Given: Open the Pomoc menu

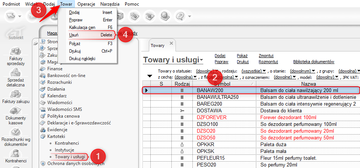Looking at the screenshot, I should (x=132, y=4).
